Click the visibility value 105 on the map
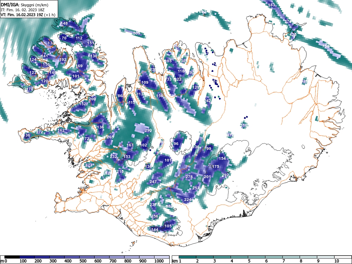Viewport: 352px width, 264px height. tap(168, 226)
